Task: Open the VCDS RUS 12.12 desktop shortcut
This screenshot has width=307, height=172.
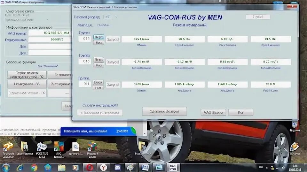Action: (x=42, y=149)
